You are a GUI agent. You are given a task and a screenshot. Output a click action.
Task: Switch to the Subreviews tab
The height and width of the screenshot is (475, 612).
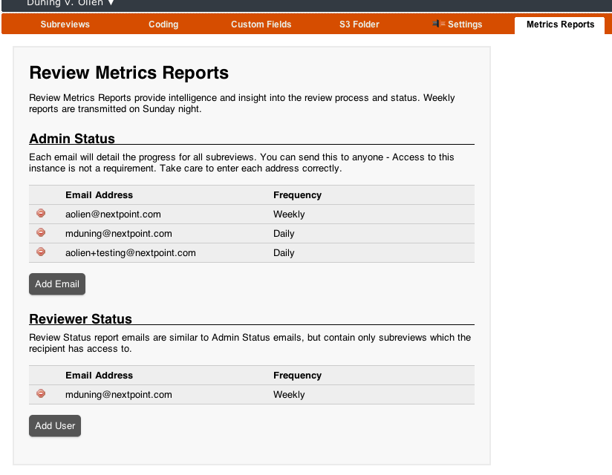coord(66,24)
